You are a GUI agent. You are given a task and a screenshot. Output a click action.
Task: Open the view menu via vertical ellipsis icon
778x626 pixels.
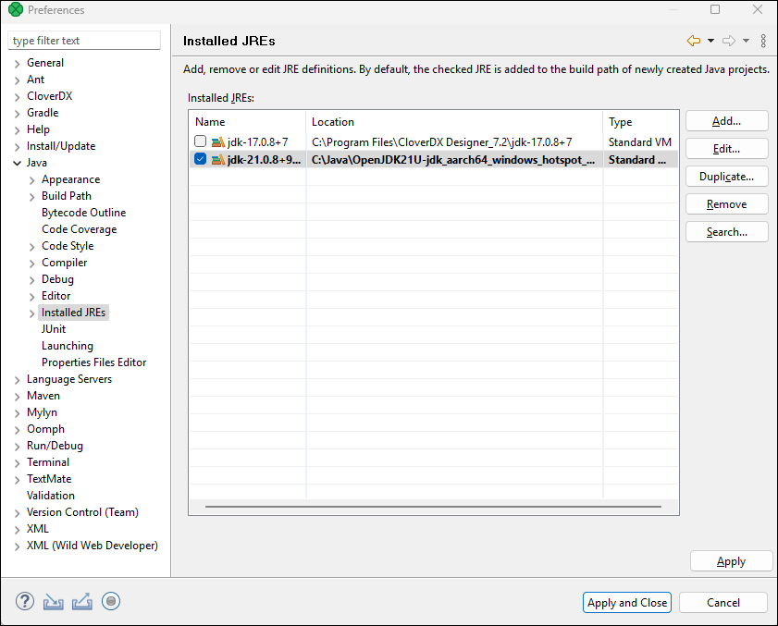click(762, 41)
